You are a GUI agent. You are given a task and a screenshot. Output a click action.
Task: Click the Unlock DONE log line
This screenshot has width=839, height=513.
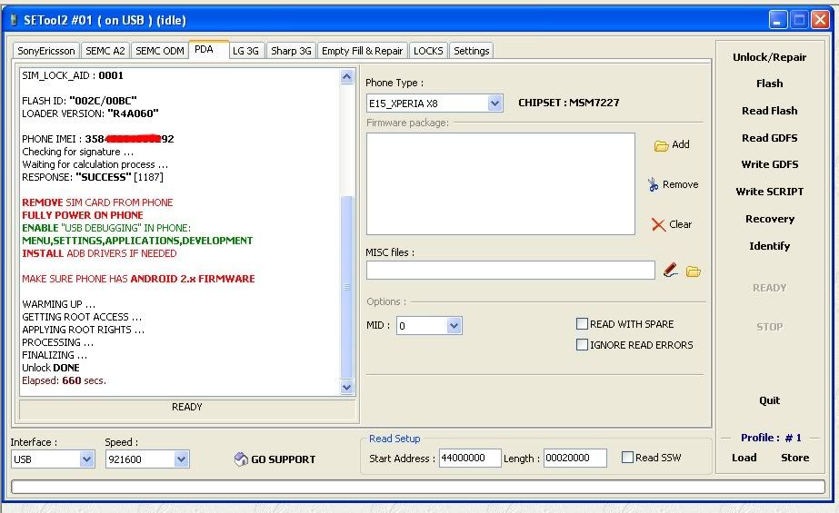pos(51,368)
